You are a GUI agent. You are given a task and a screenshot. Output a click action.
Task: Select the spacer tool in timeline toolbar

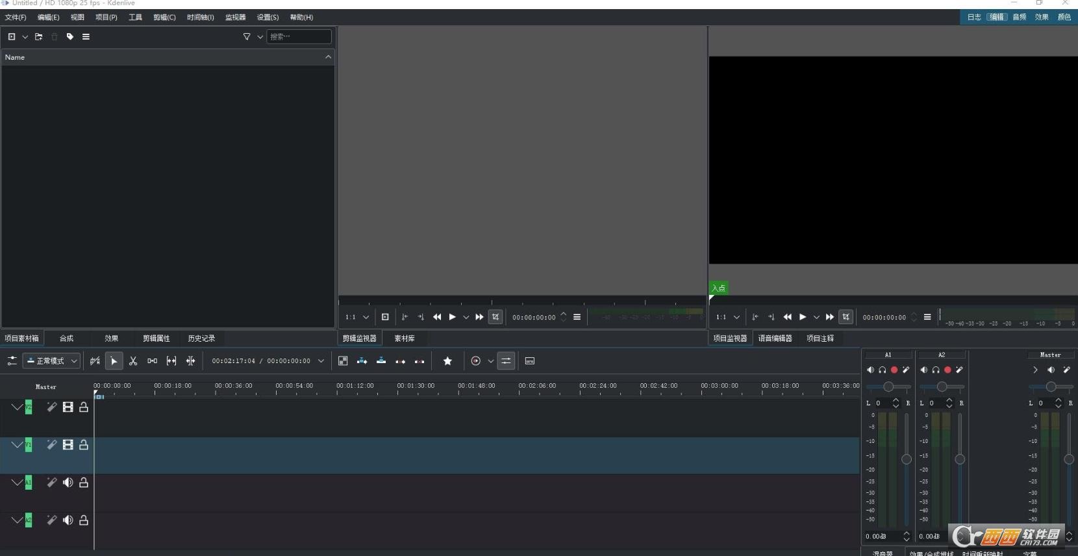[x=152, y=361]
